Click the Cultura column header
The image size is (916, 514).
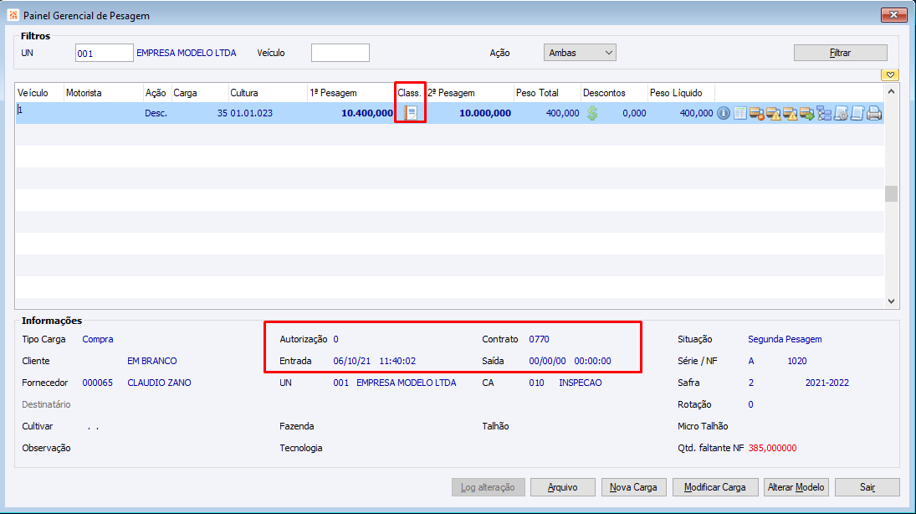(268, 93)
